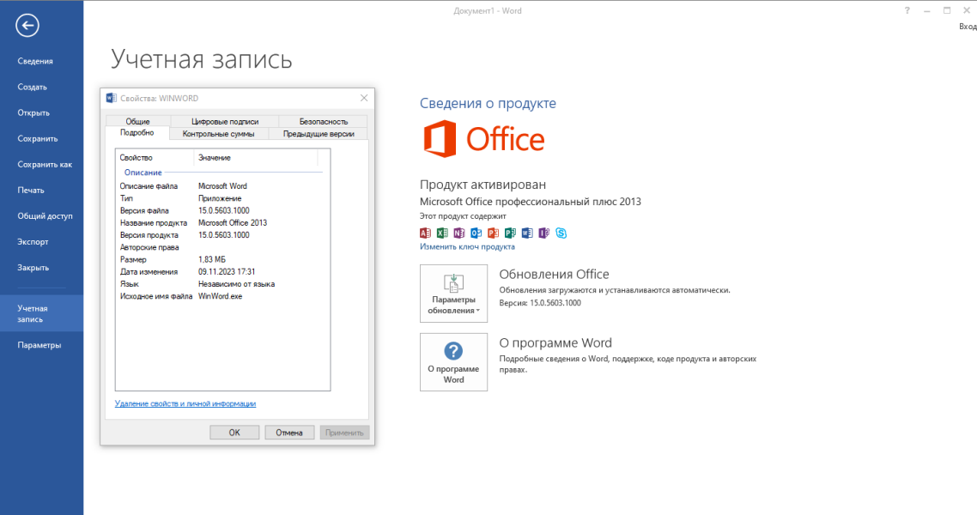
Task: Click the Изменить ключ продукта link
Action: click(467, 246)
